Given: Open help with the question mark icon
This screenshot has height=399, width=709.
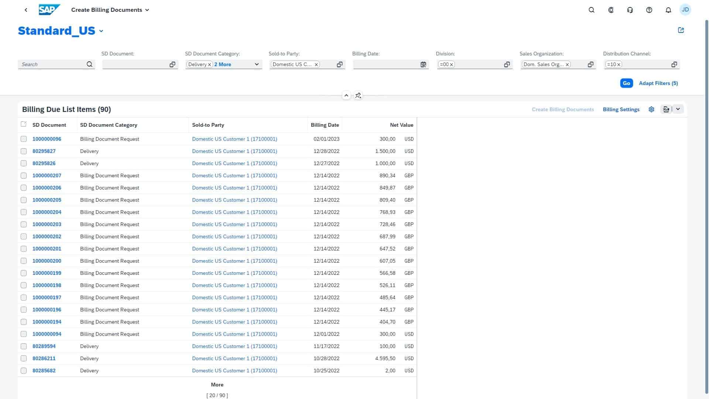Looking at the screenshot, I should pos(649,10).
